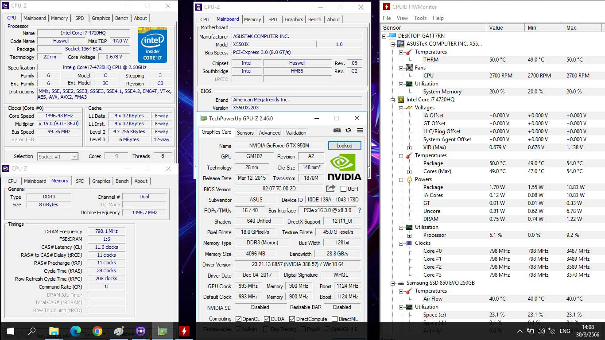Click Bus Interface question mark in GPU-Z

pos(359,210)
